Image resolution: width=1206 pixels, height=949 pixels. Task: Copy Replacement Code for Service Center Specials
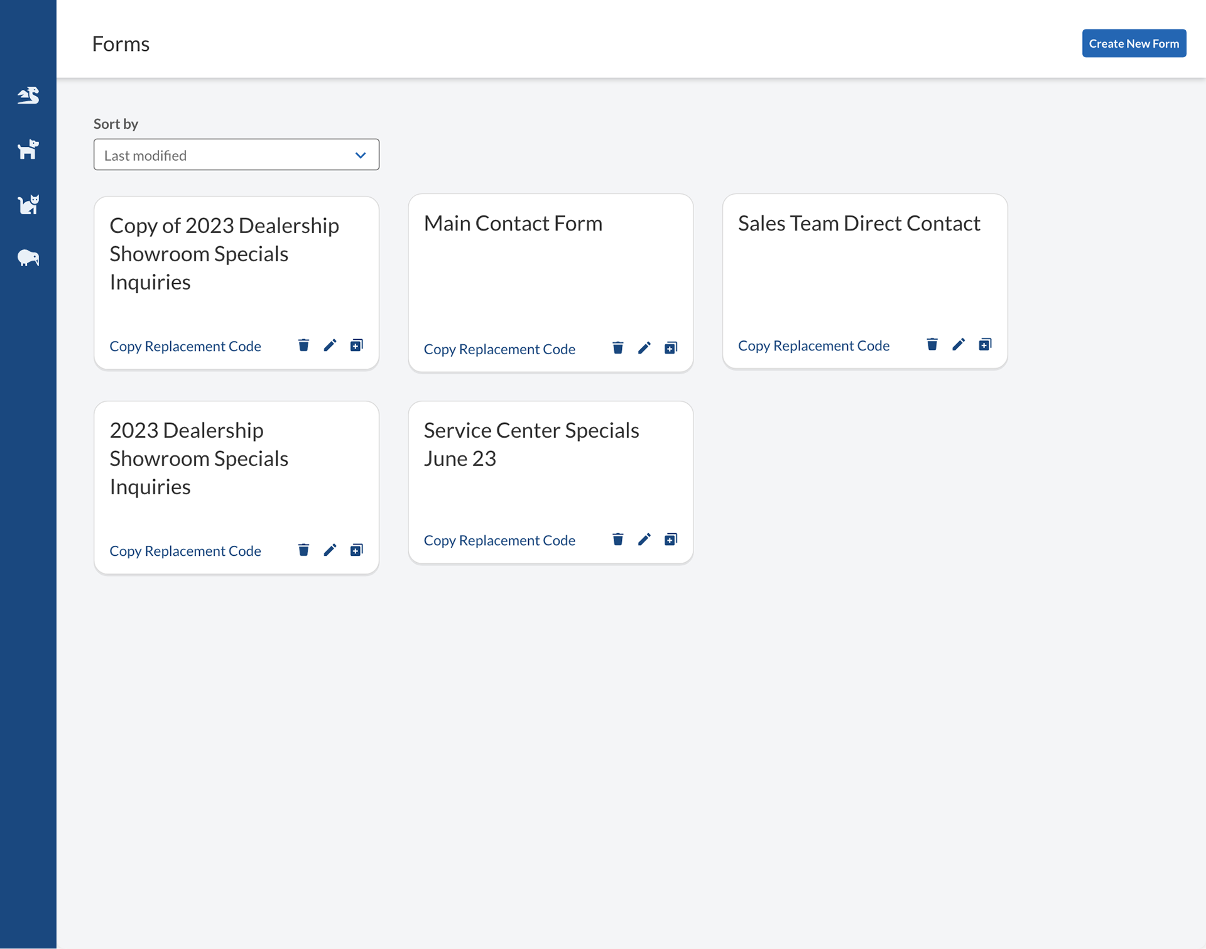pos(499,541)
